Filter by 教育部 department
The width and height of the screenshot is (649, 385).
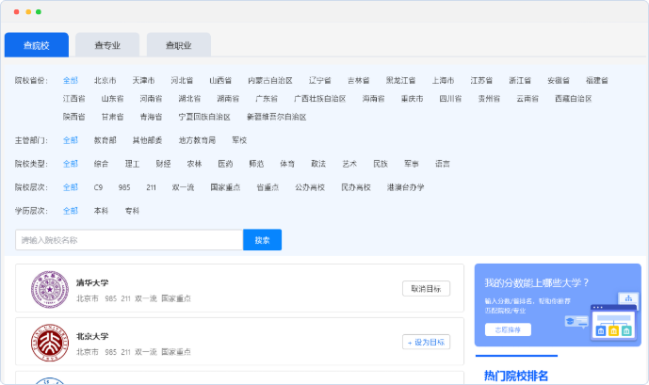point(105,140)
